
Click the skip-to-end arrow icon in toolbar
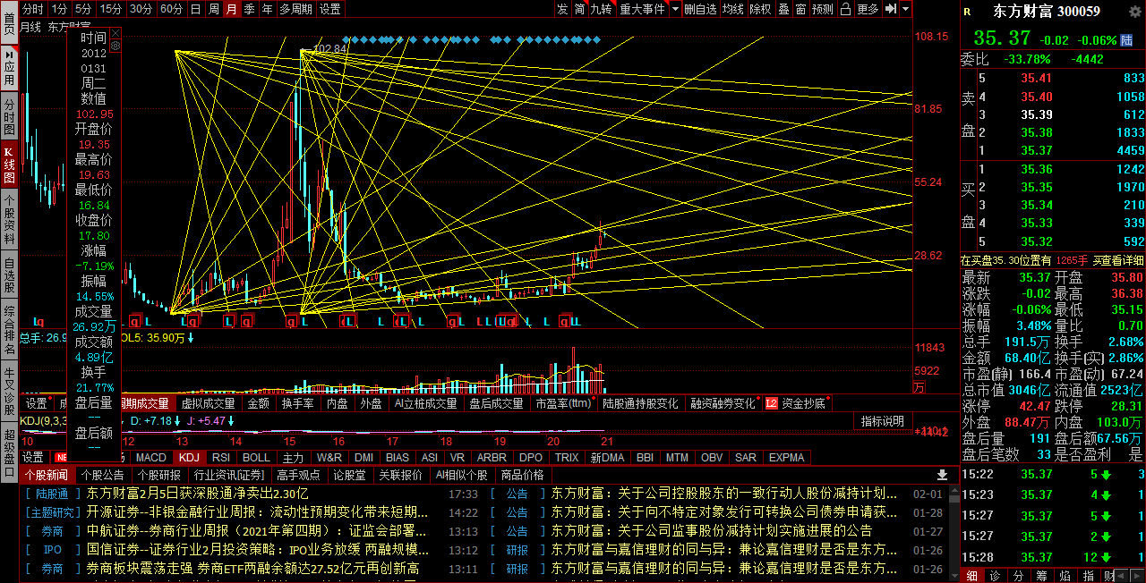click(891, 9)
